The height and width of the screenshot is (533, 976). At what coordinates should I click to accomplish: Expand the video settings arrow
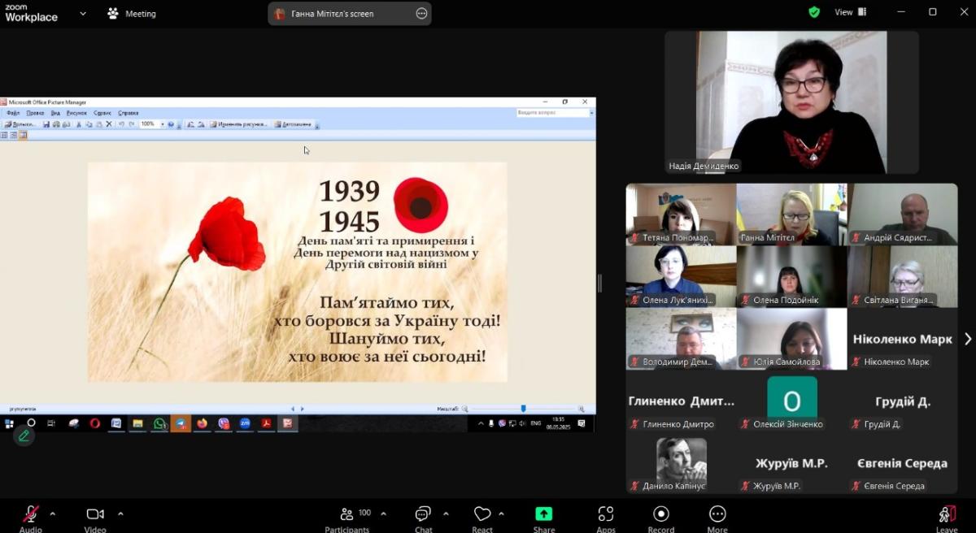click(x=120, y=513)
